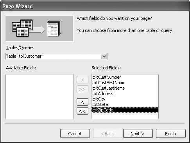Click the single right arrow add button
The image size is (190, 143).
point(82,80)
